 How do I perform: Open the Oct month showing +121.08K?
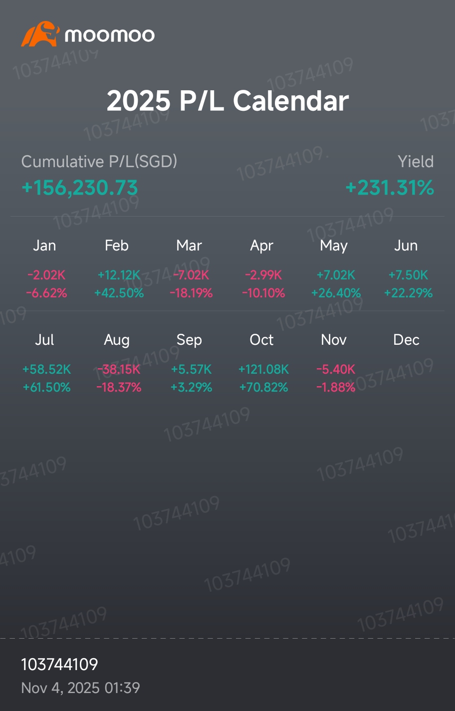point(263,363)
